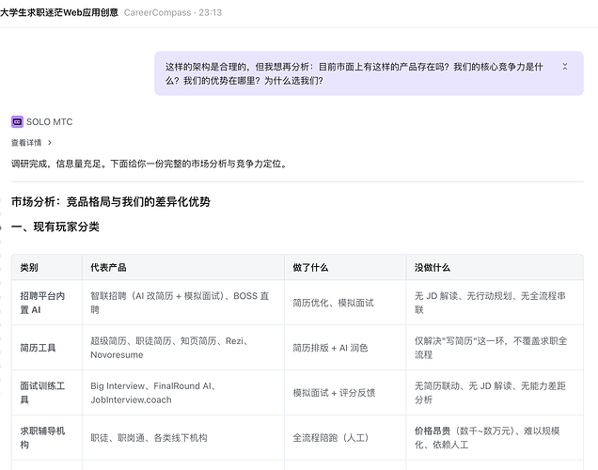Image resolution: width=598 pixels, height=470 pixels.
Task: Click the 代表产品 column header
Action: (183, 268)
